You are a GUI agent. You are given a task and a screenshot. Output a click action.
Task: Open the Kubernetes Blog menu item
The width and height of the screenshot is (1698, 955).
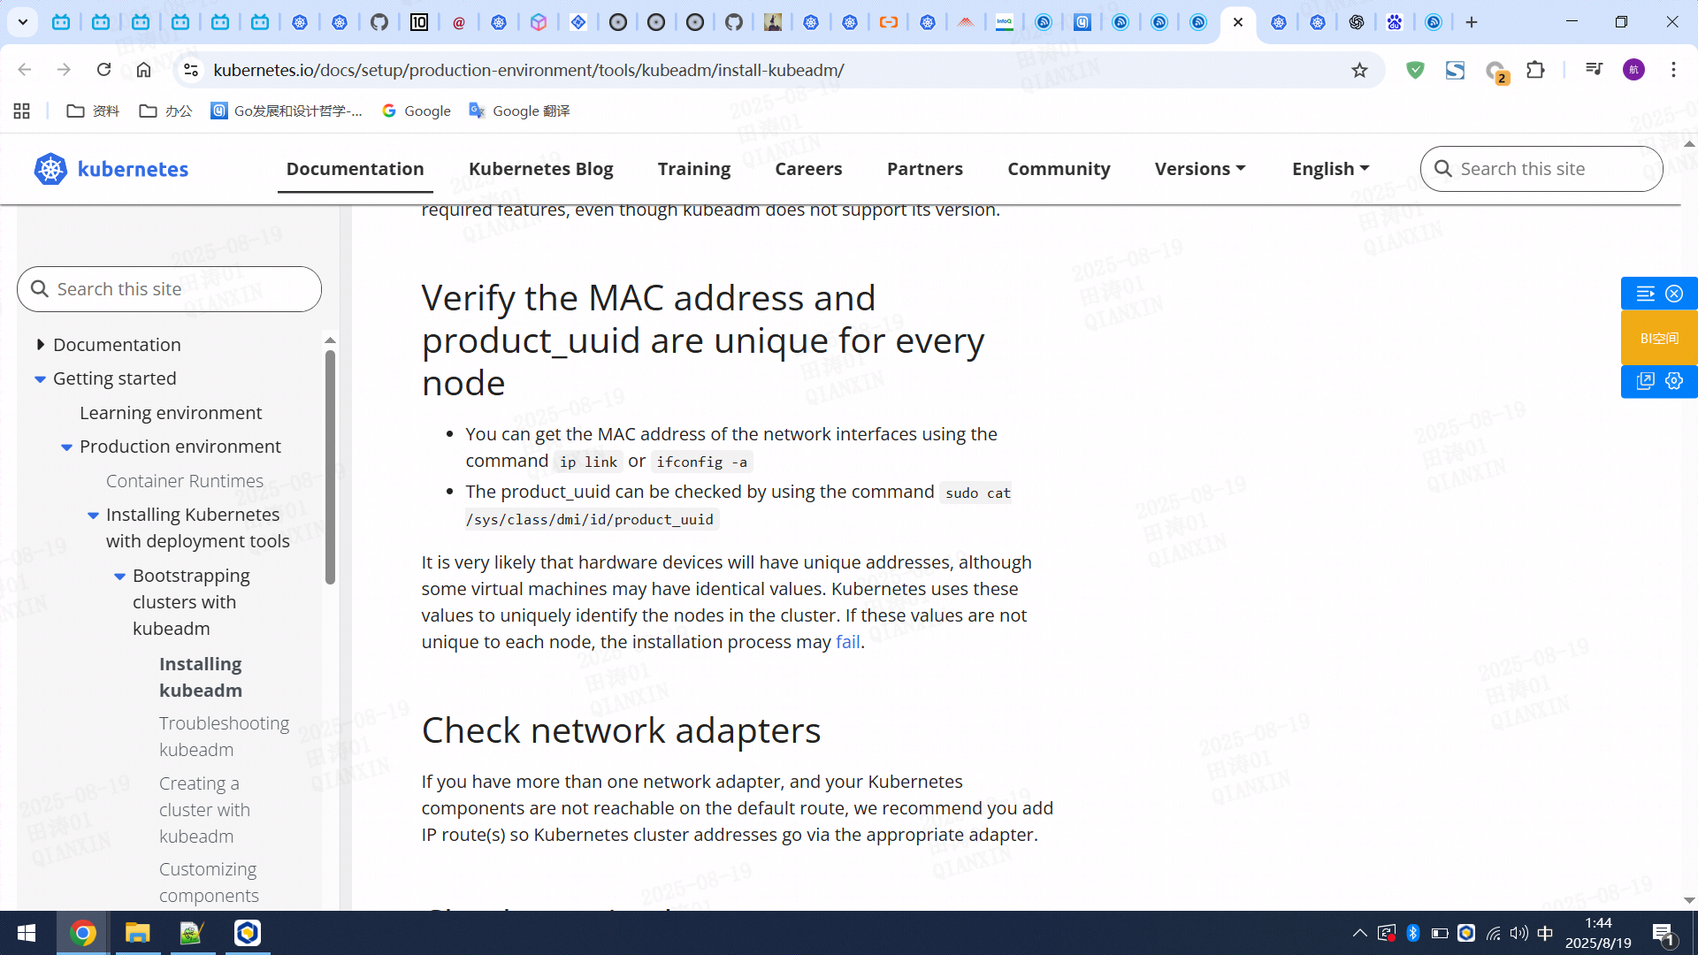(x=540, y=169)
